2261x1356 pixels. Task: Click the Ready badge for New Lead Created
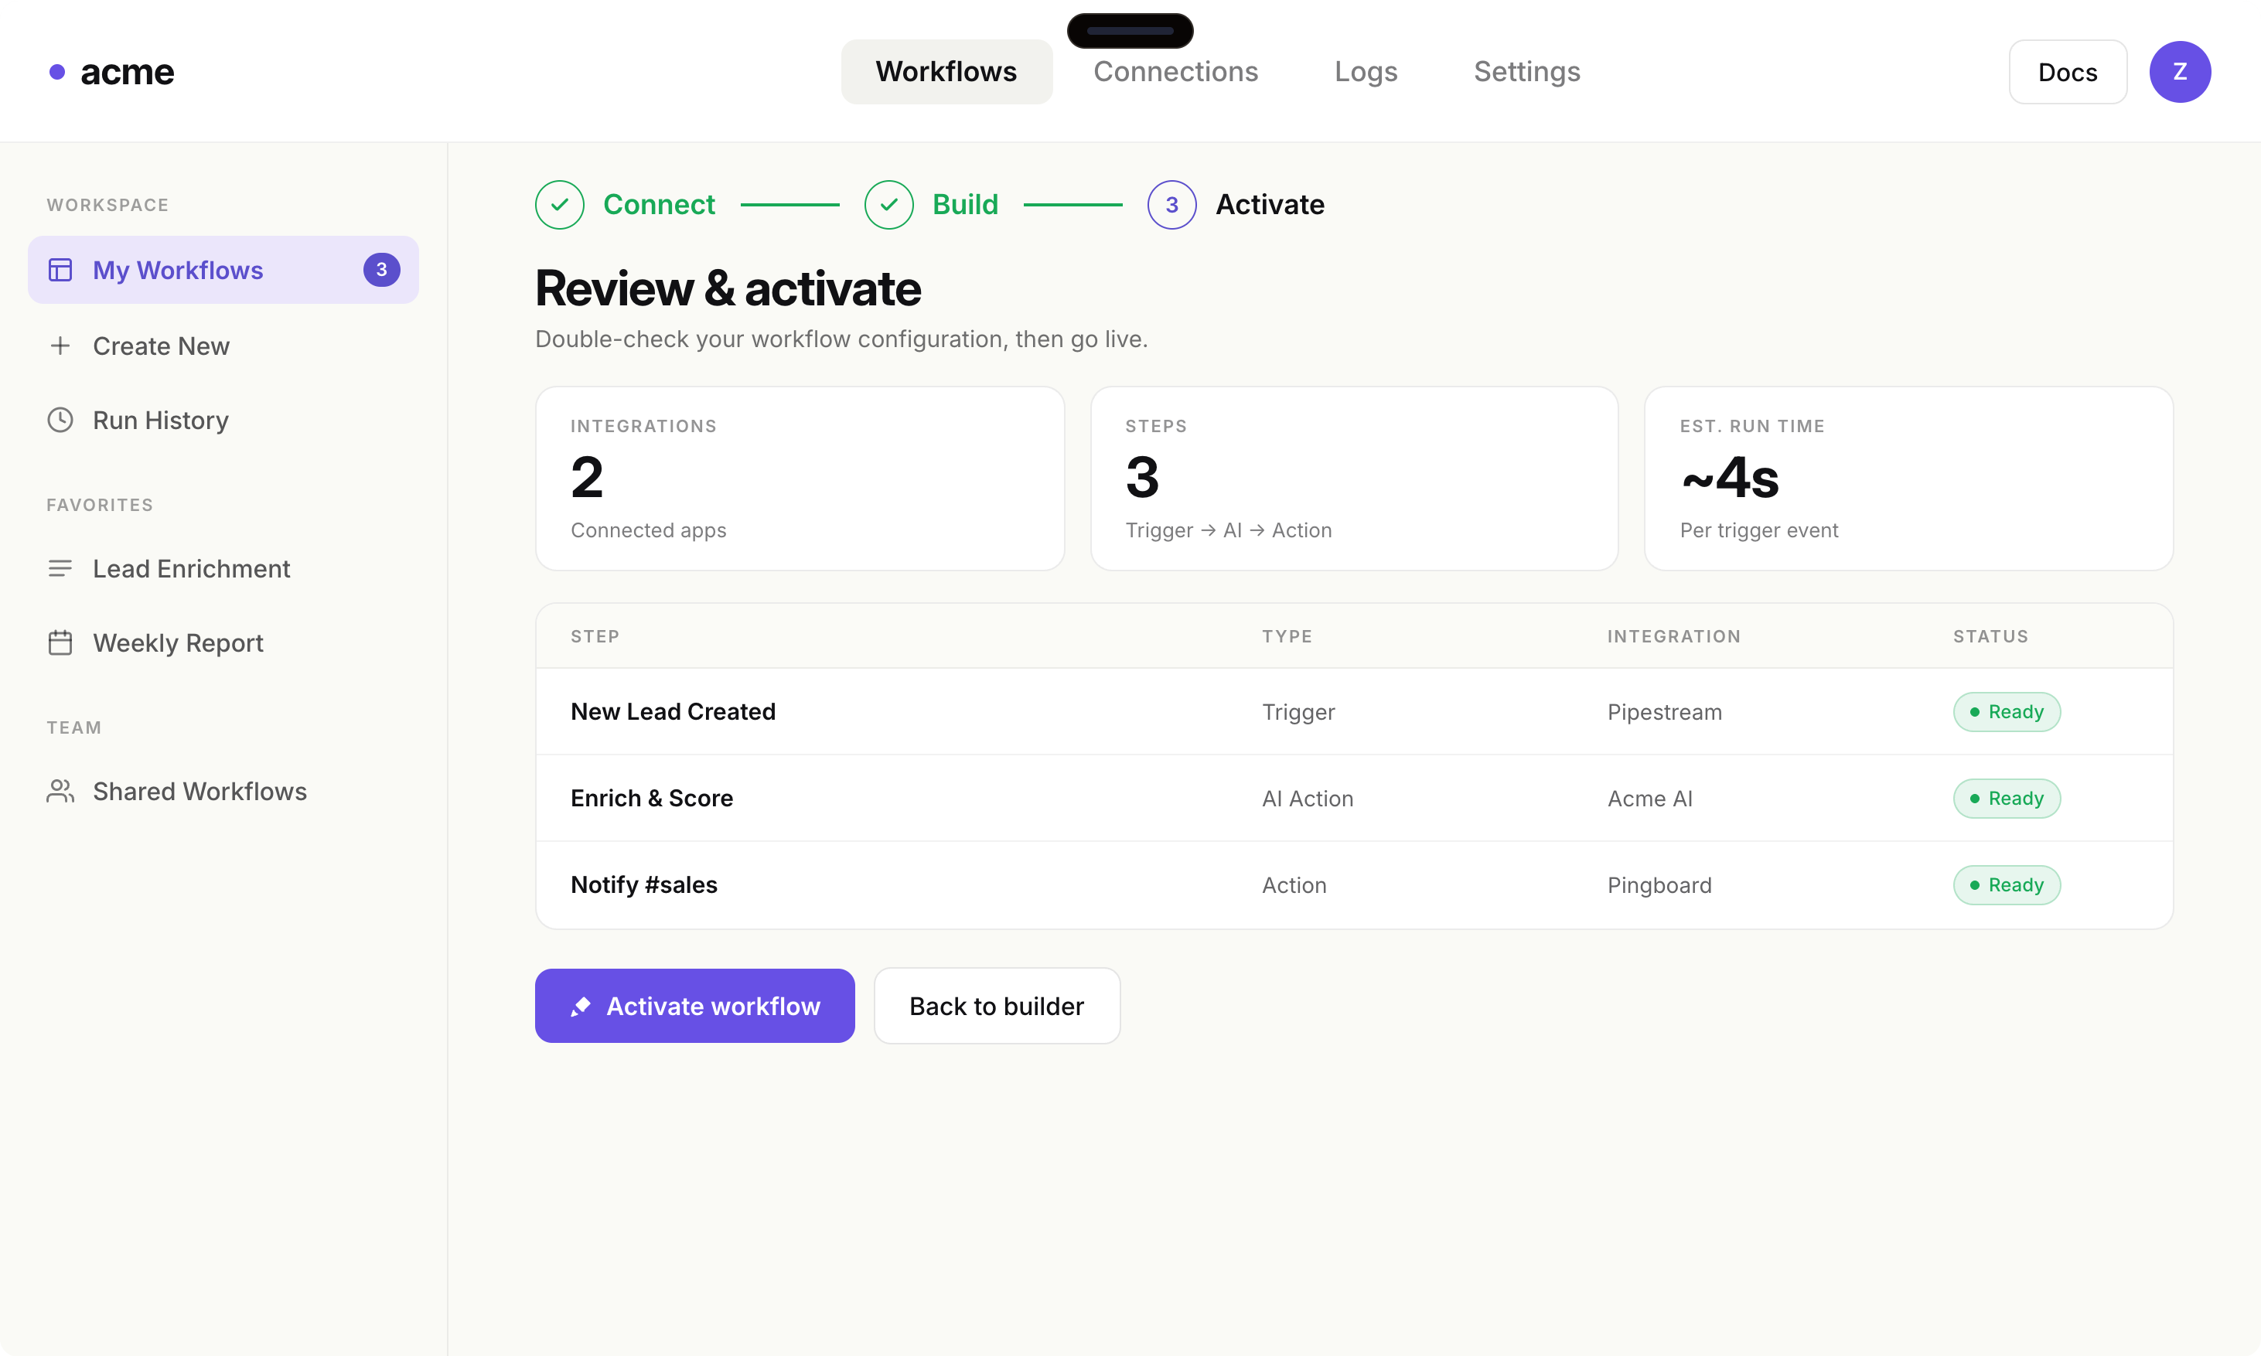click(2006, 712)
